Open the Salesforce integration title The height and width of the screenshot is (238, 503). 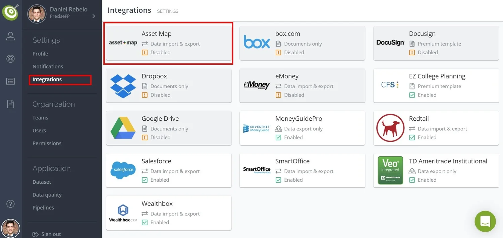tap(156, 161)
